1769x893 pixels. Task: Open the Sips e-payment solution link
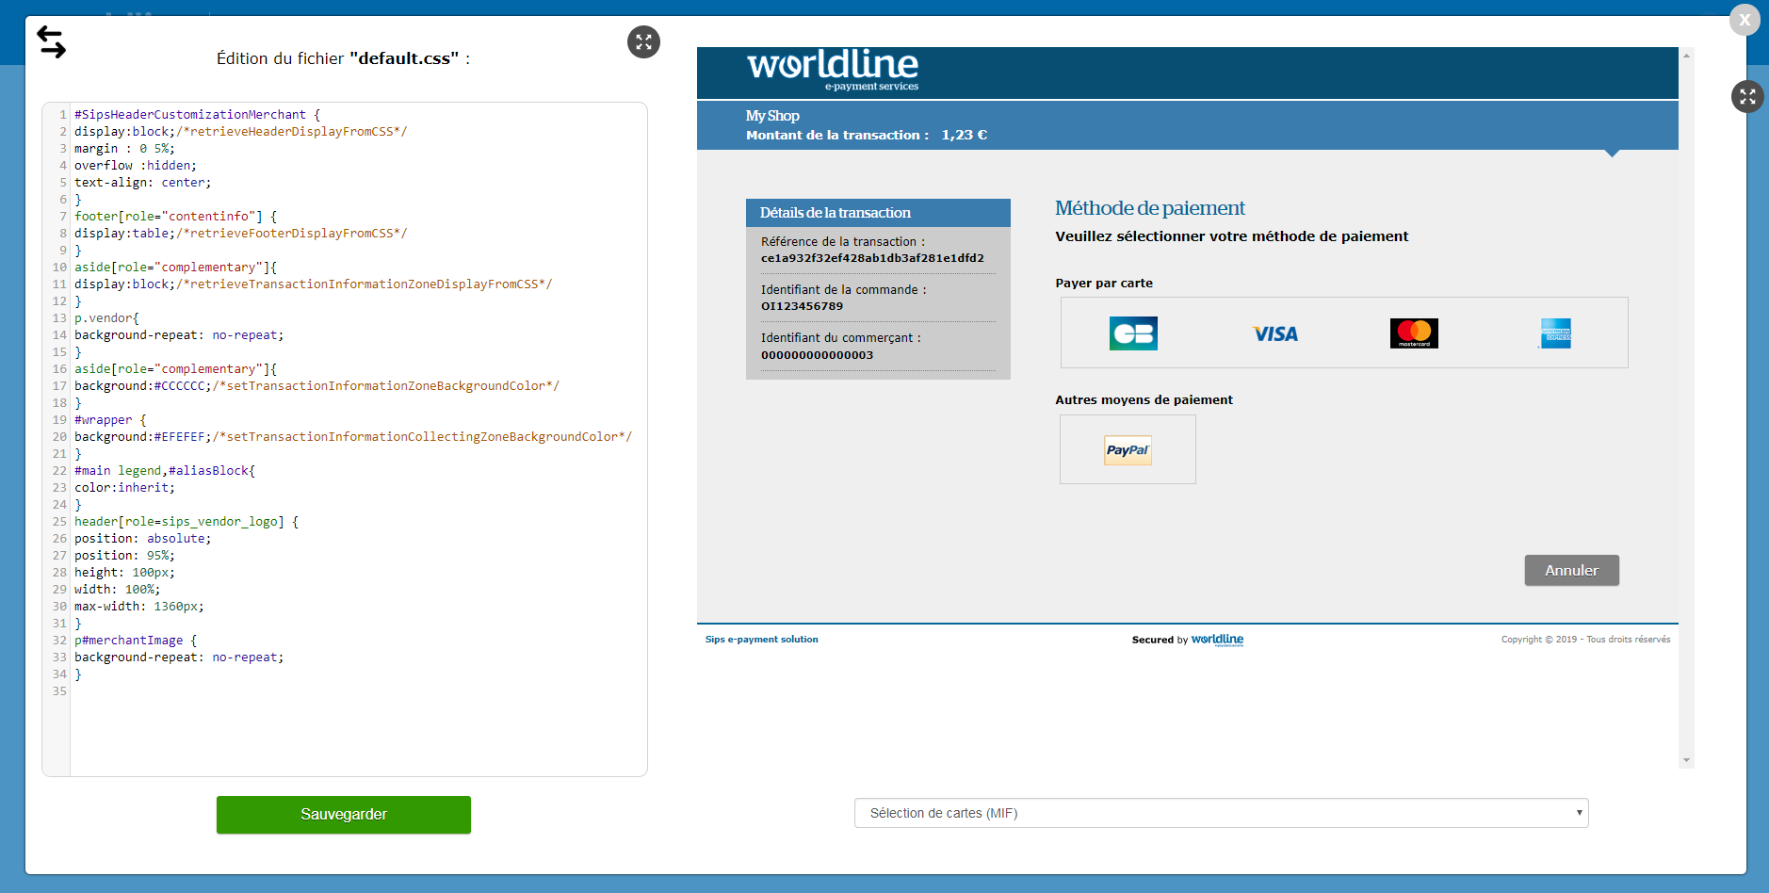tap(761, 640)
